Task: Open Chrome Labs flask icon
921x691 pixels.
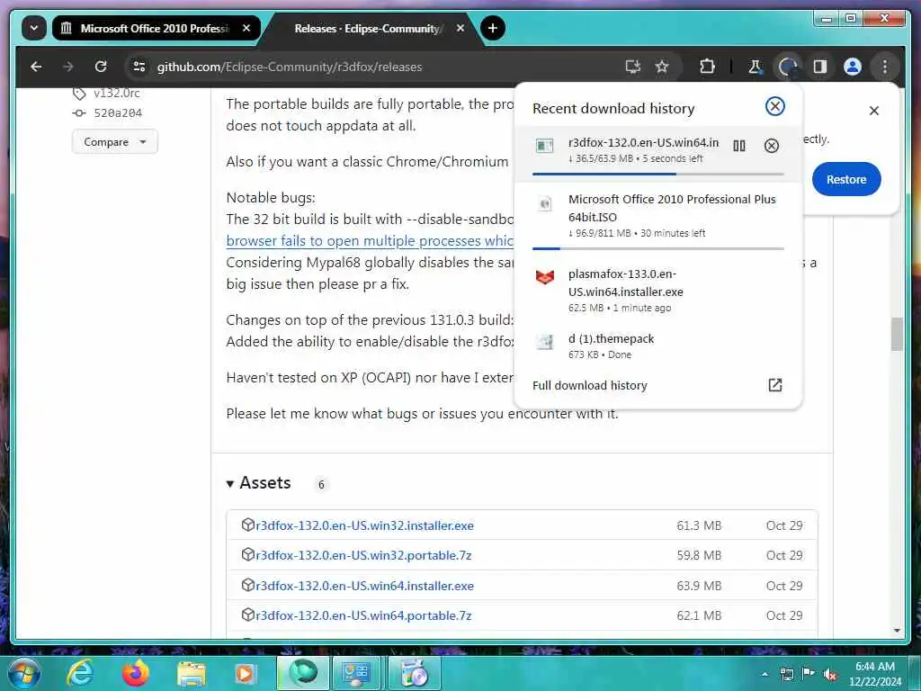Action: [756, 67]
